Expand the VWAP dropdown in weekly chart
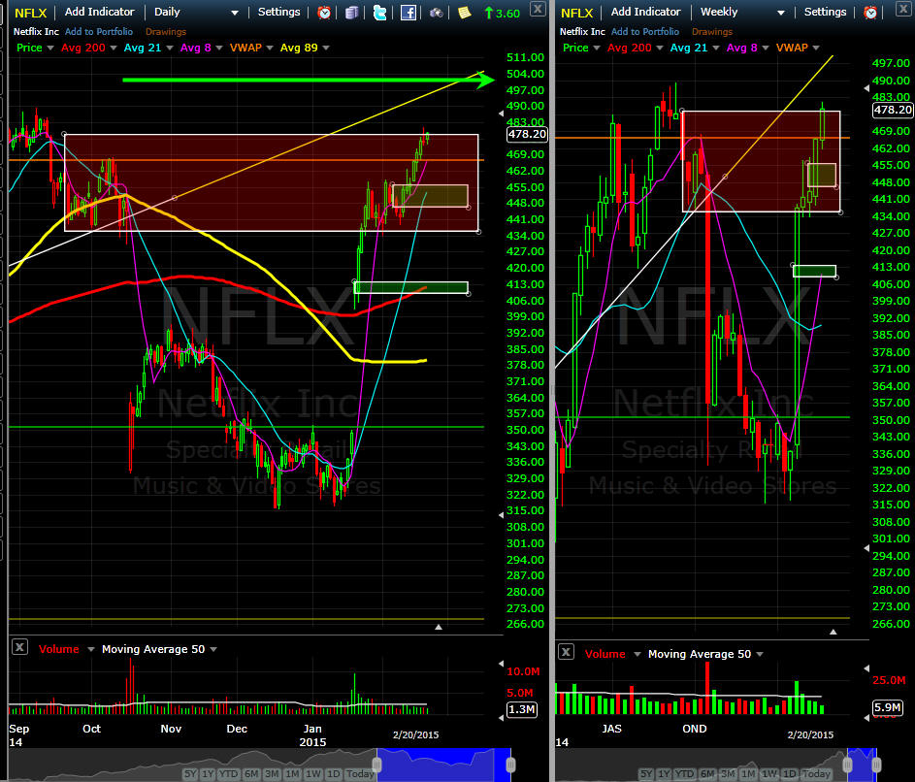Viewport: 915px width, 782px height. click(x=816, y=48)
